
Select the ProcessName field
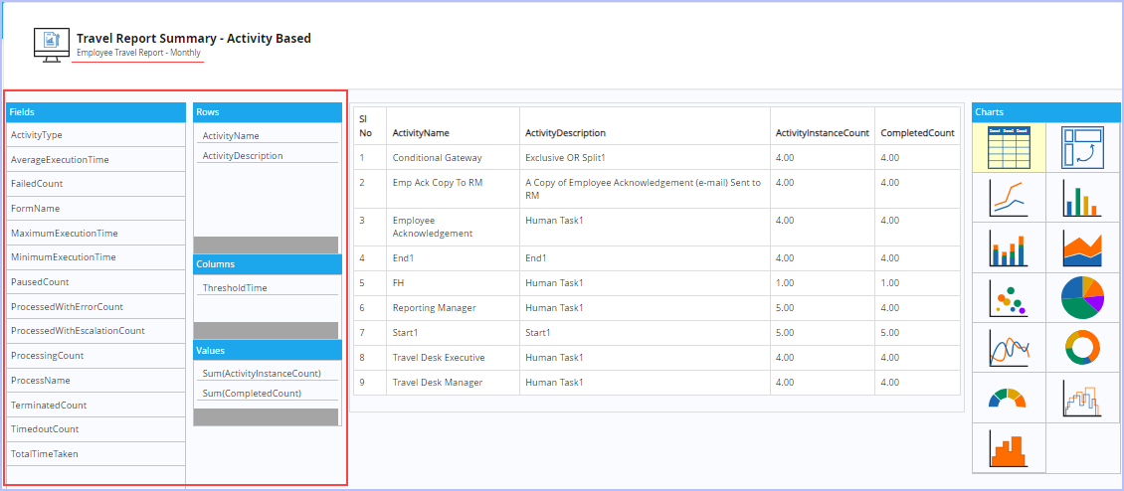pos(95,381)
